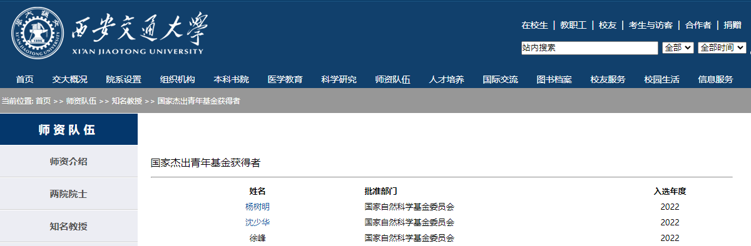Open the 考生与访客 link

click(651, 25)
